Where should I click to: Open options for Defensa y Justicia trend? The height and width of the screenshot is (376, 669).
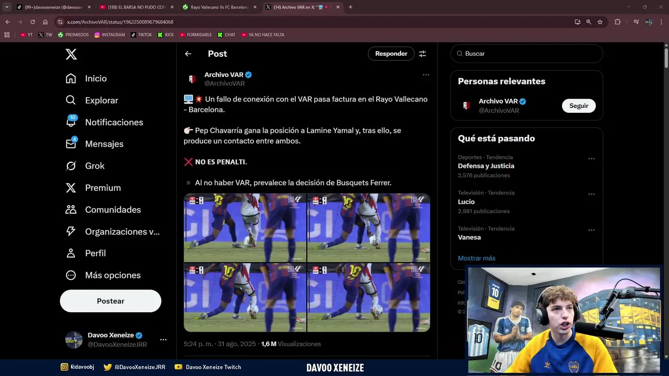tap(591, 158)
